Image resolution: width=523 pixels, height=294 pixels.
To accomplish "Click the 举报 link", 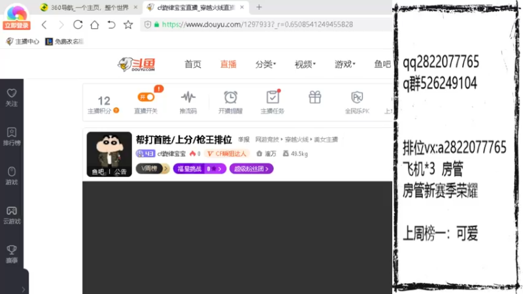I will 244,139.
